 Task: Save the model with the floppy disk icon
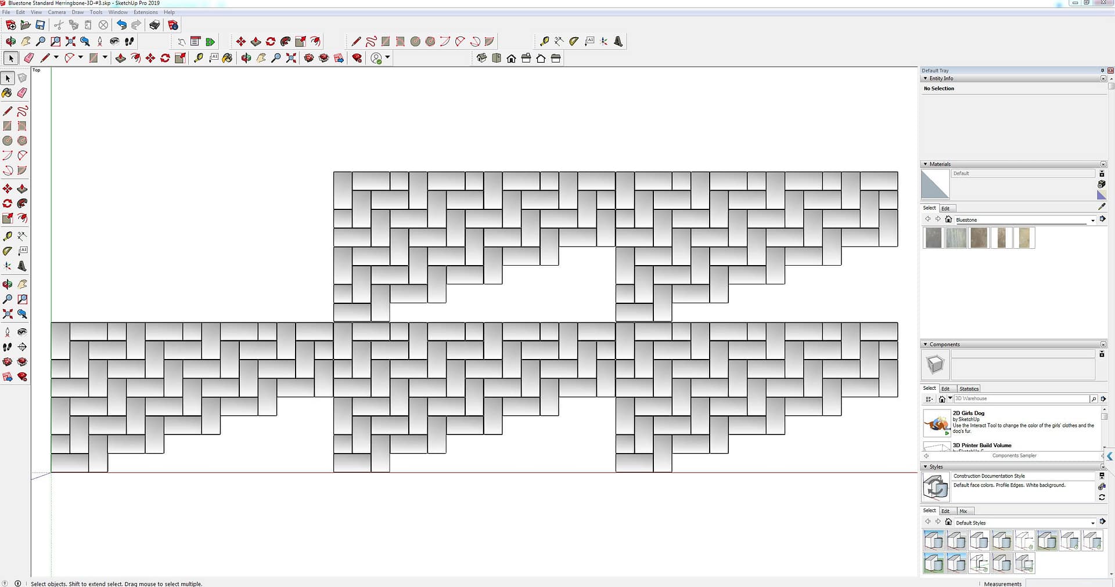pyautogui.click(x=40, y=25)
